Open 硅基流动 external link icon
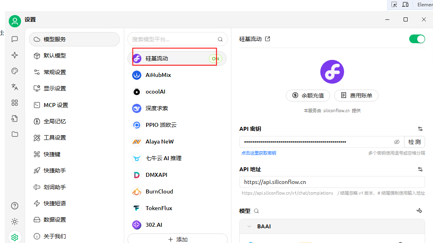This screenshot has width=433, height=243. 267,39
